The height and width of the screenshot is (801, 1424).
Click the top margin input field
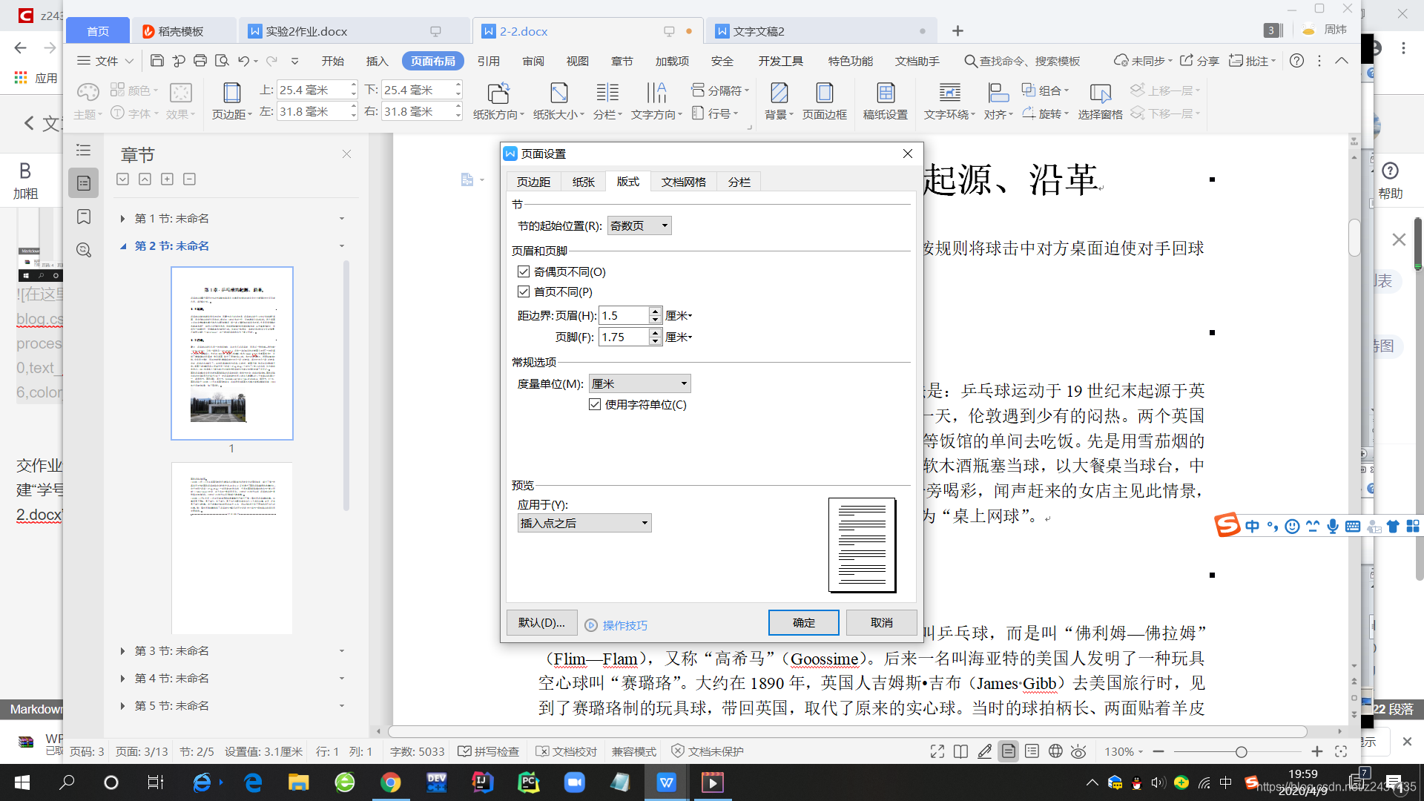[312, 90]
